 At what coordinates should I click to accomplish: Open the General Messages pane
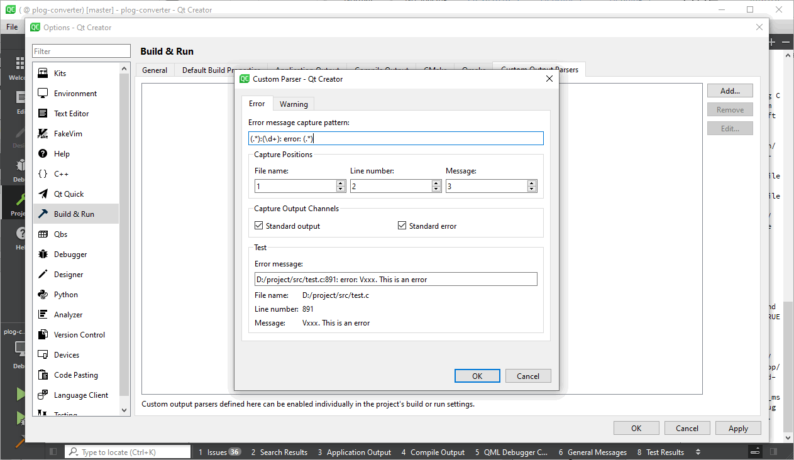(x=593, y=452)
